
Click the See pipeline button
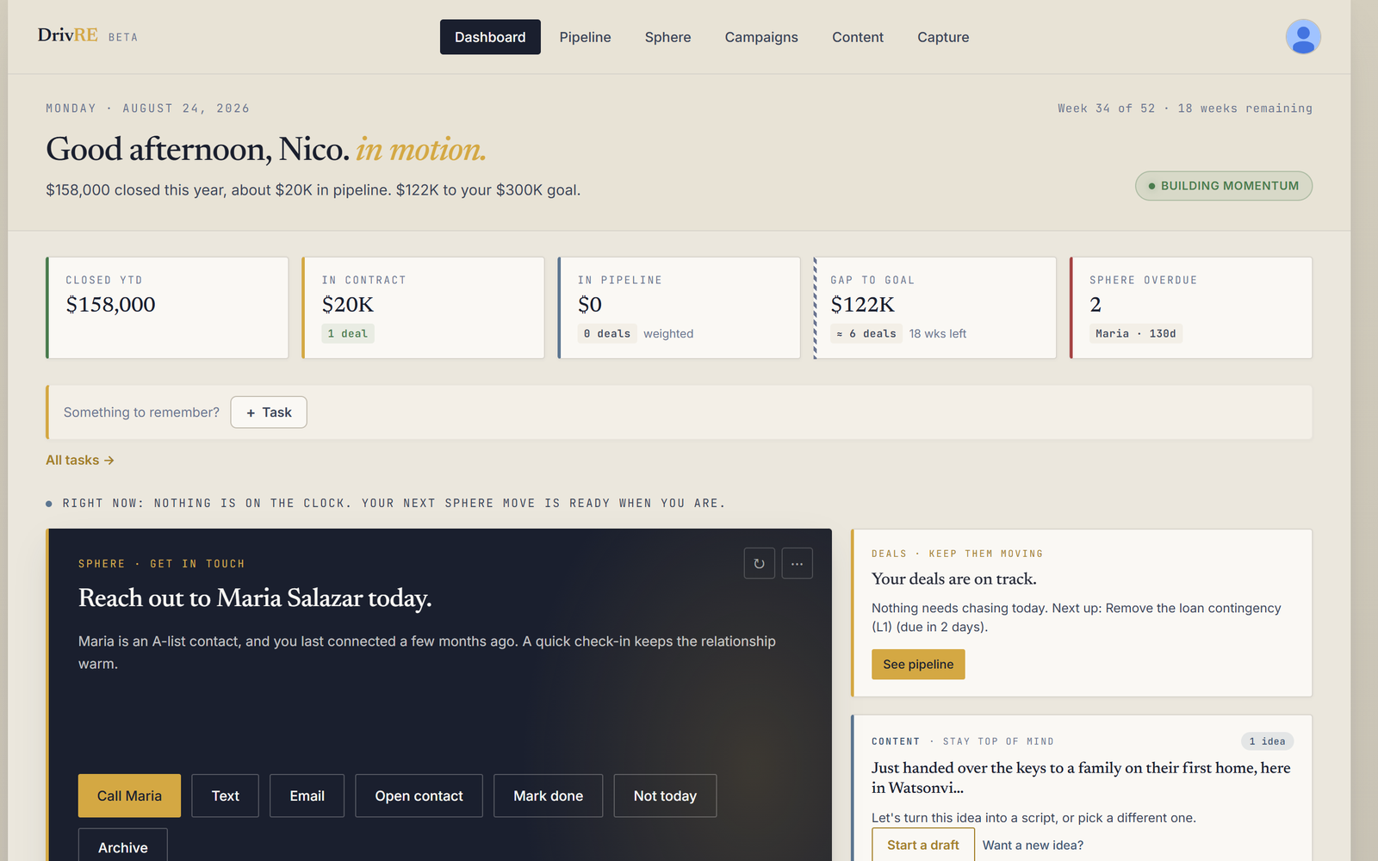[x=918, y=665]
